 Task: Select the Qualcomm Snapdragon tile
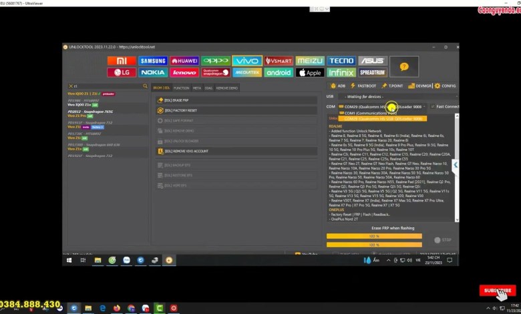[216, 72]
